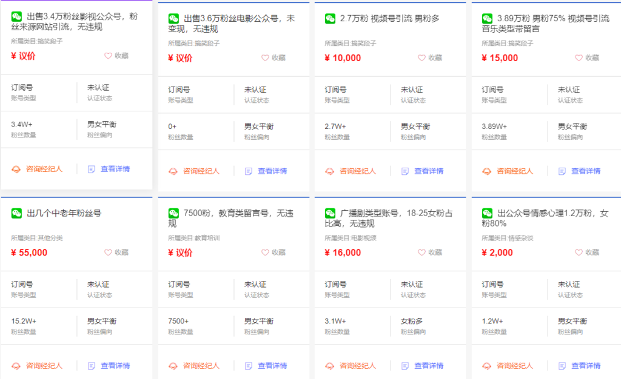Click fan count 3.4W+

21,125
